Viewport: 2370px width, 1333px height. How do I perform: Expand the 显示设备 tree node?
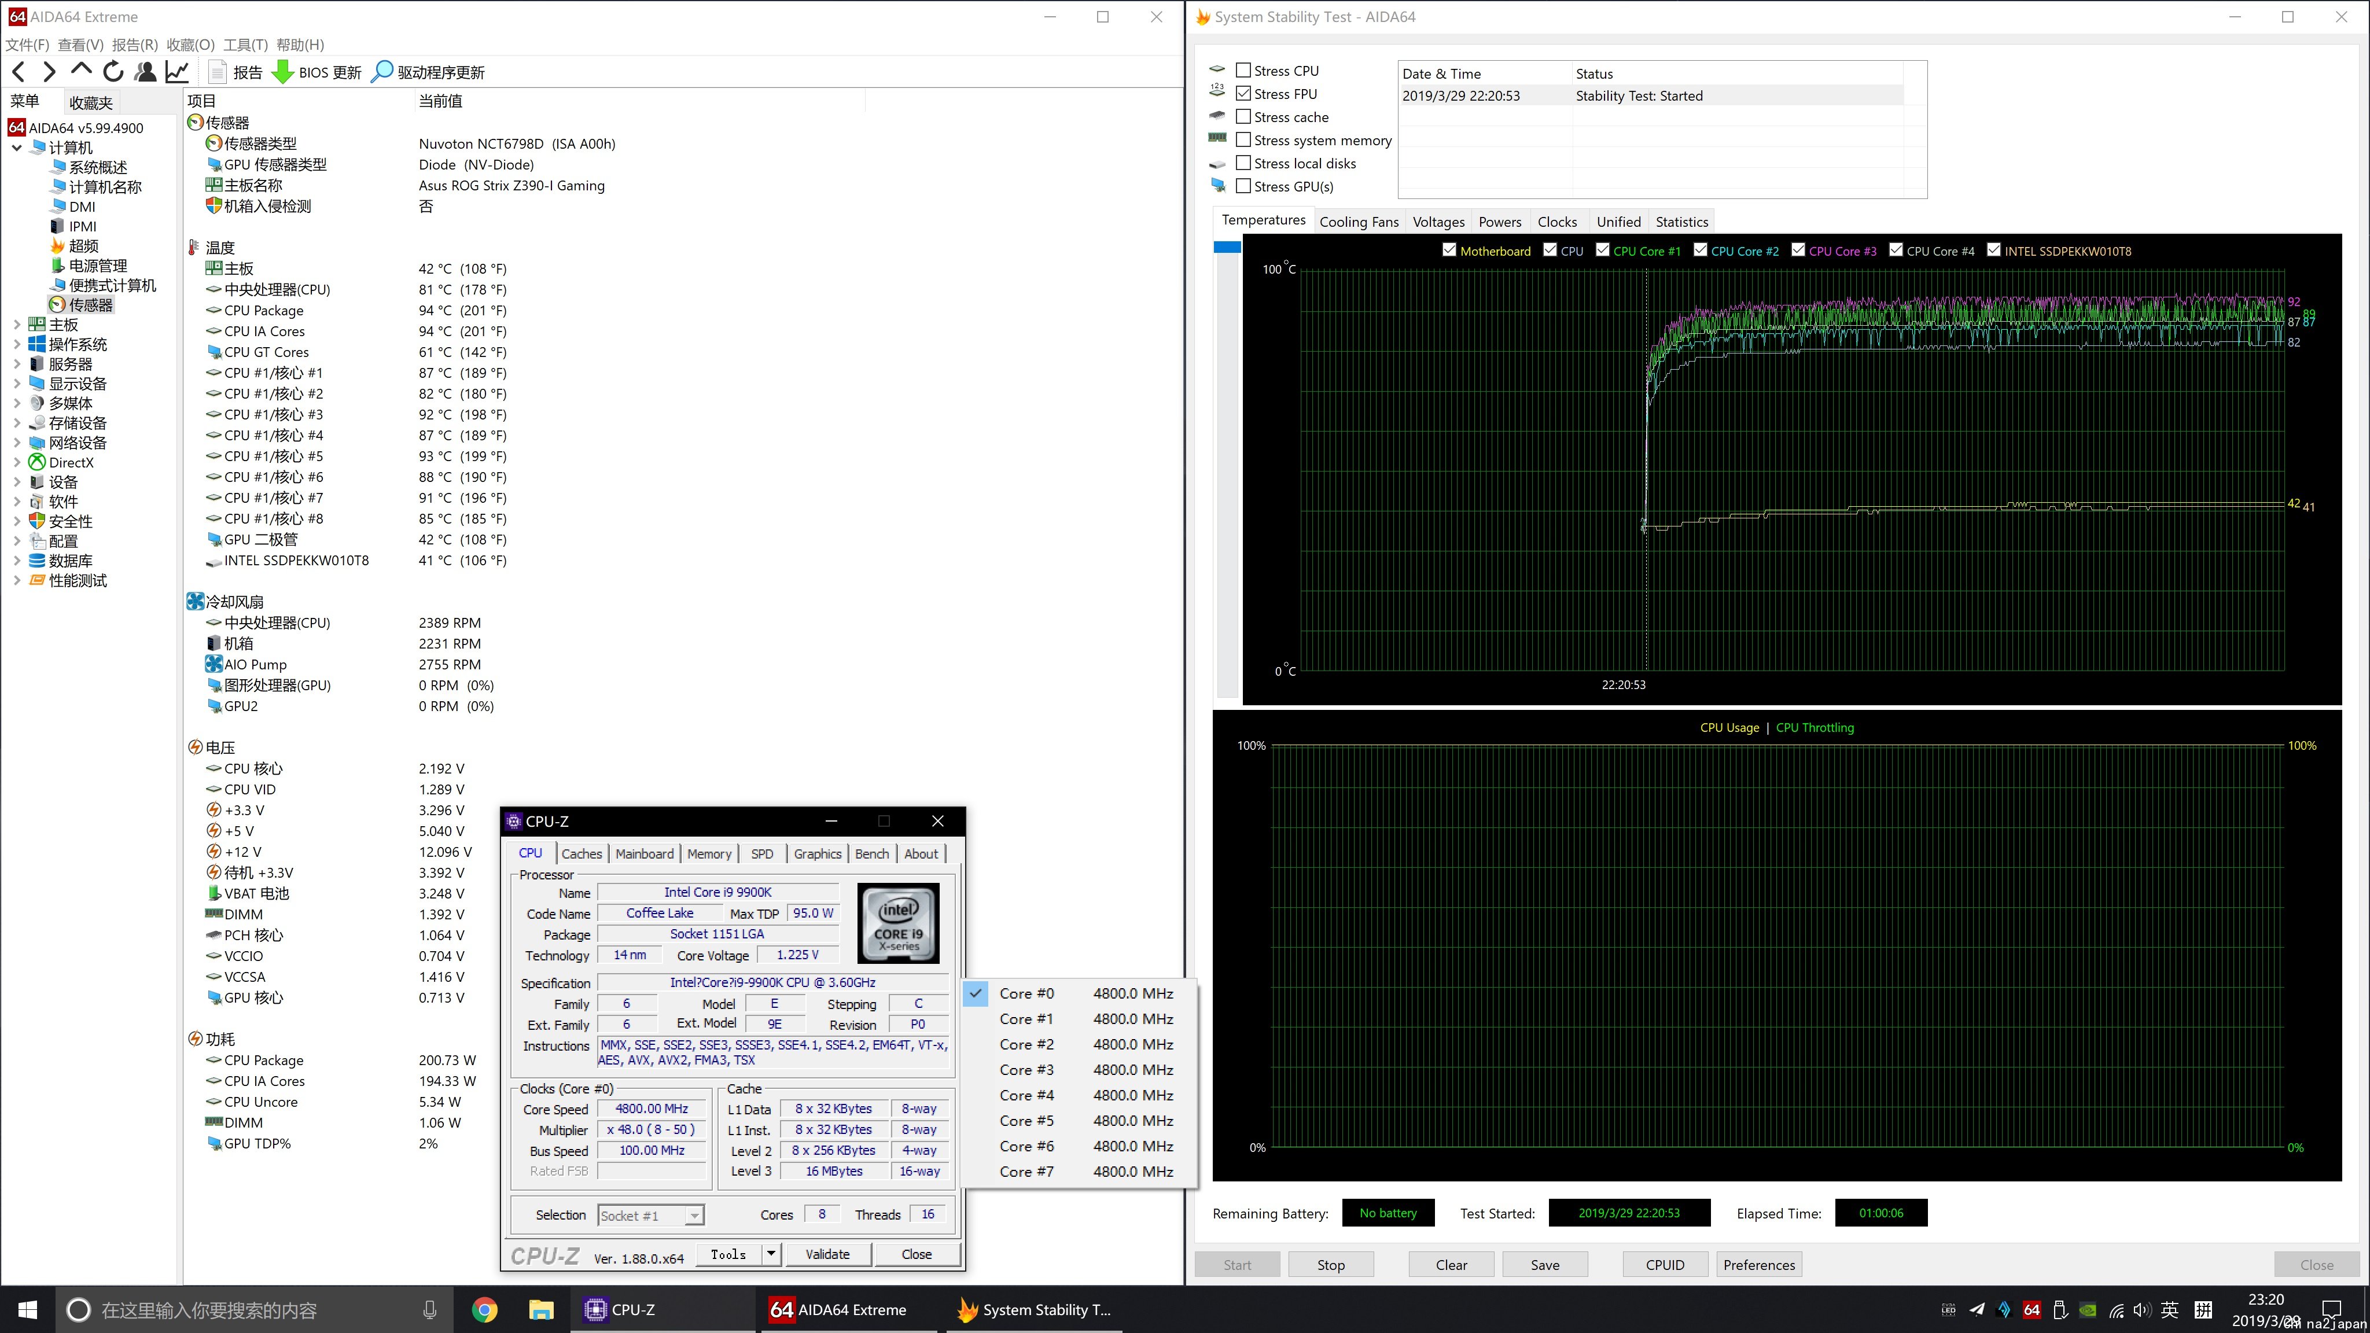(x=17, y=384)
